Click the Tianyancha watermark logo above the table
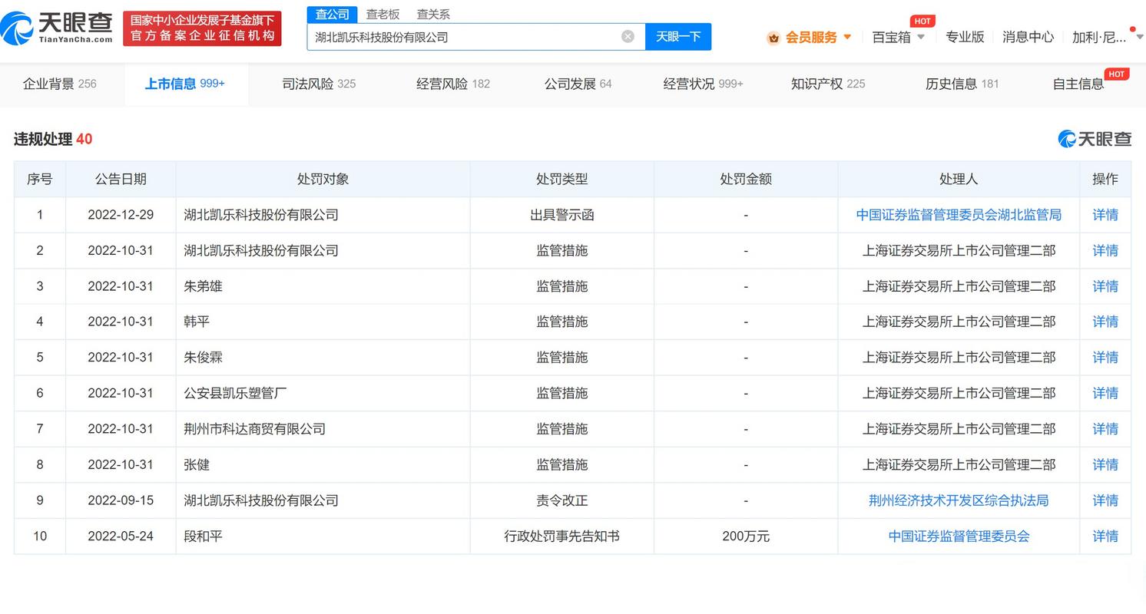The height and width of the screenshot is (614, 1146). [1094, 139]
